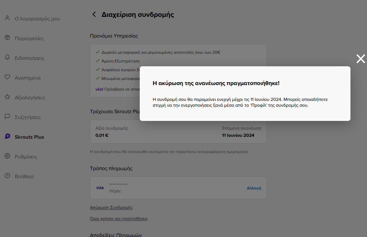367x237 pixels.
Task: Click the VISA card logo
Action: click(x=100, y=188)
